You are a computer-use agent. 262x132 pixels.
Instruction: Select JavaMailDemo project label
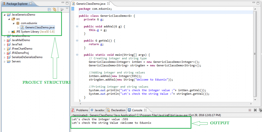pyautogui.click(x=21, y=40)
